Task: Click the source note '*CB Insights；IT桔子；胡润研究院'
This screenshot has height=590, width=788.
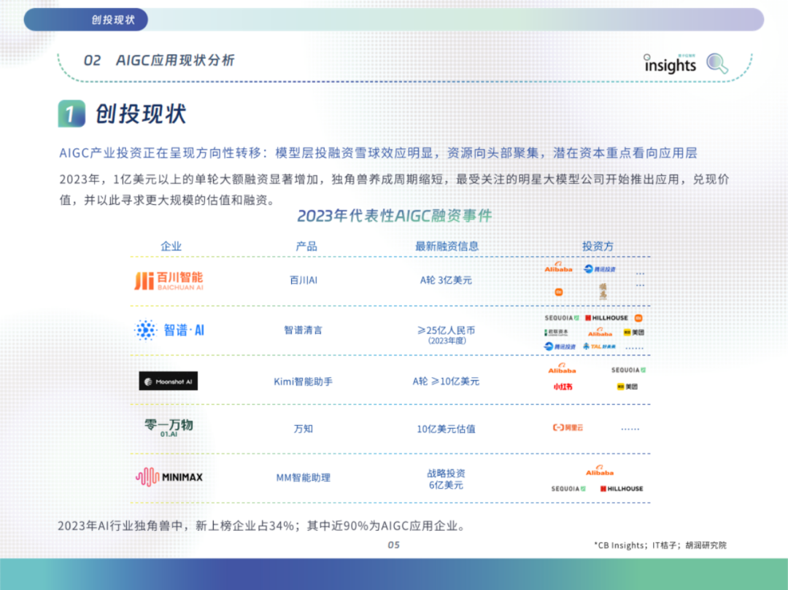Action: click(660, 546)
